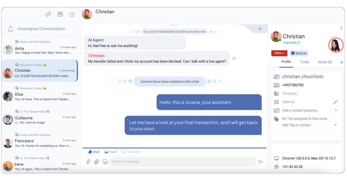The height and width of the screenshot is (181, 347).
Task: Click the contact property icon beside Add a contact property
Action: click(x=277, y=111)
